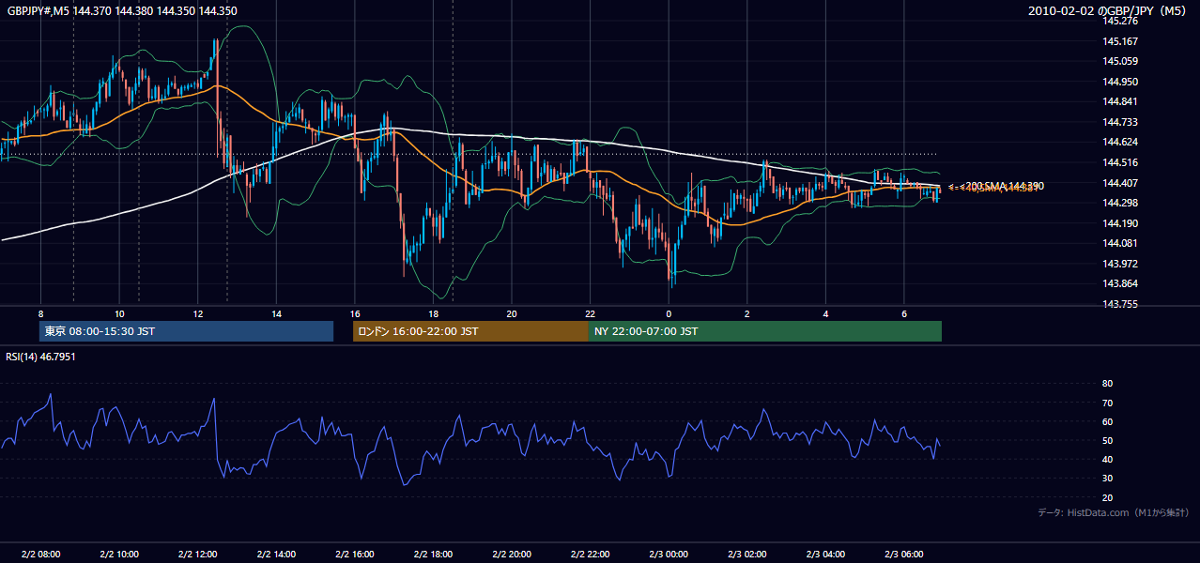This screenshot has width=1200, height=563.
Task: Click hour label 20 under price chart
Action: [x=511, y=313]
